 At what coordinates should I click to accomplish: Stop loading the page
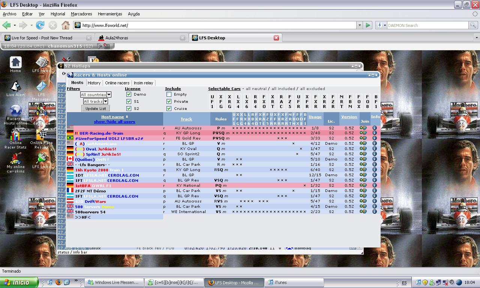pos(53,25)
